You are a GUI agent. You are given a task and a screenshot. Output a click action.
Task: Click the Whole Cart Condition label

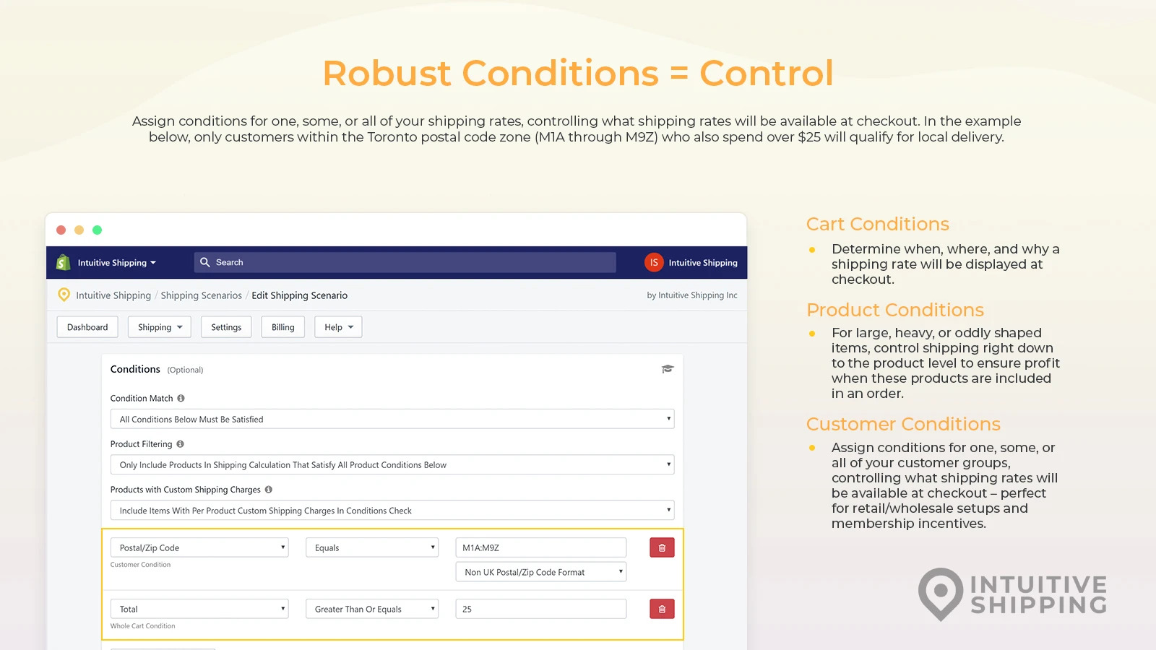tap(142, 626)
